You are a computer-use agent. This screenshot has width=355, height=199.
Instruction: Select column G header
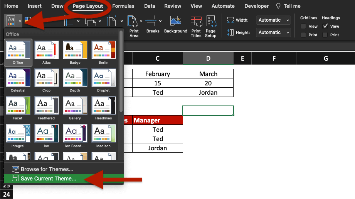pyautogui.click(x=326, y=58)
